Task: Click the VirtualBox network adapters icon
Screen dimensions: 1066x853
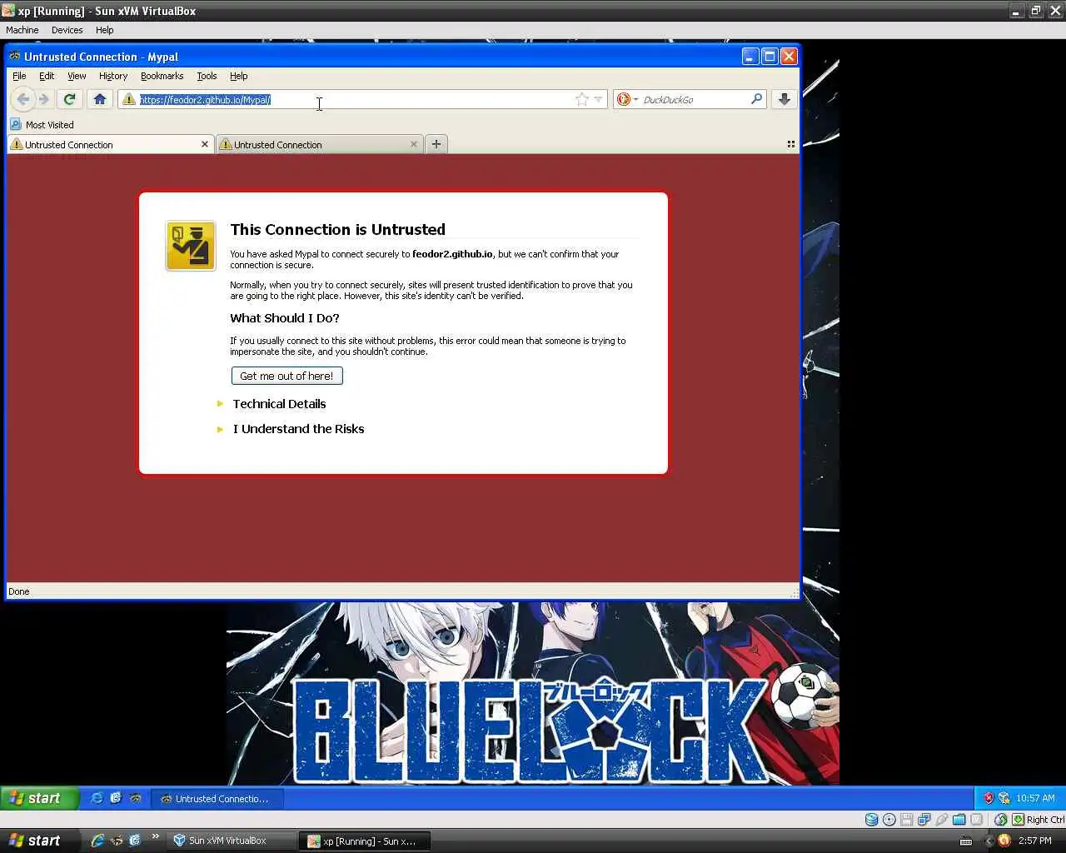Action: tap(924, 820)
